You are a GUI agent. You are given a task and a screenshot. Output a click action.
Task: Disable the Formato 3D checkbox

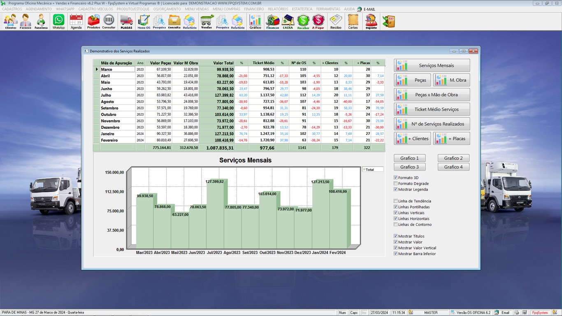(396, 178)
